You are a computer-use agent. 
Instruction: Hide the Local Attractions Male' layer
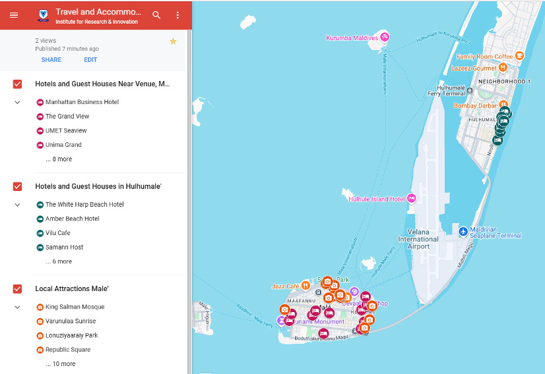tap(18, 289)
